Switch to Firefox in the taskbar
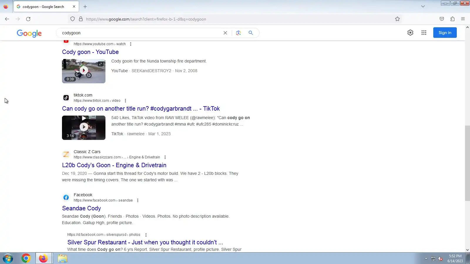Image resolution: width=470 pixels, height=264 pixels. coord(43,258)
